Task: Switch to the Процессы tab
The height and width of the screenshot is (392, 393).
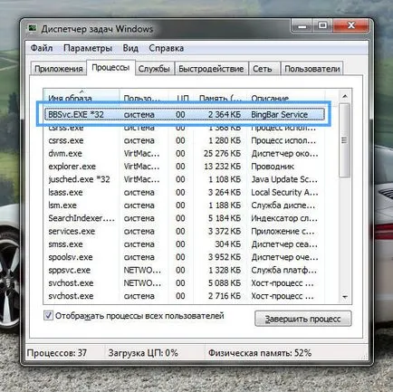Action: [110, 68]
